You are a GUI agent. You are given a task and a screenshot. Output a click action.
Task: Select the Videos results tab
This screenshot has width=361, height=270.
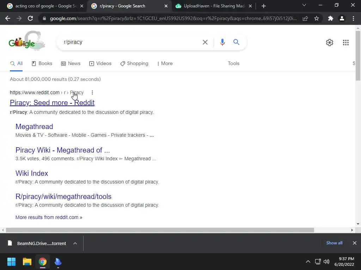click(100, 64)
